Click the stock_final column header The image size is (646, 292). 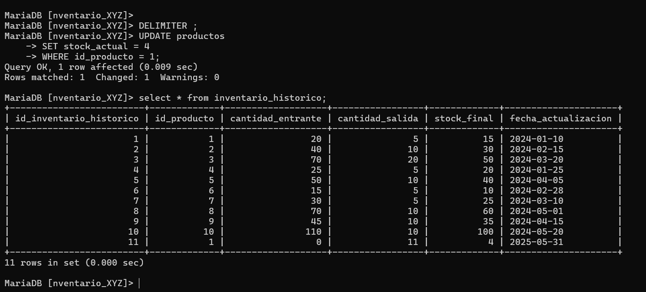point(464,119)
